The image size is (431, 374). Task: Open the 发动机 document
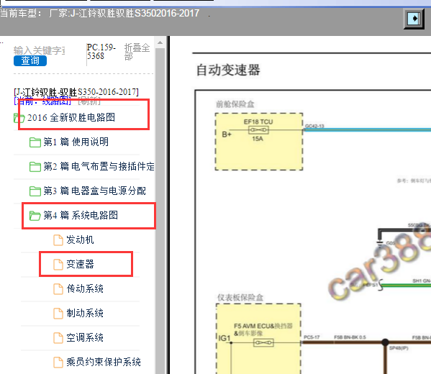(80, 240)
